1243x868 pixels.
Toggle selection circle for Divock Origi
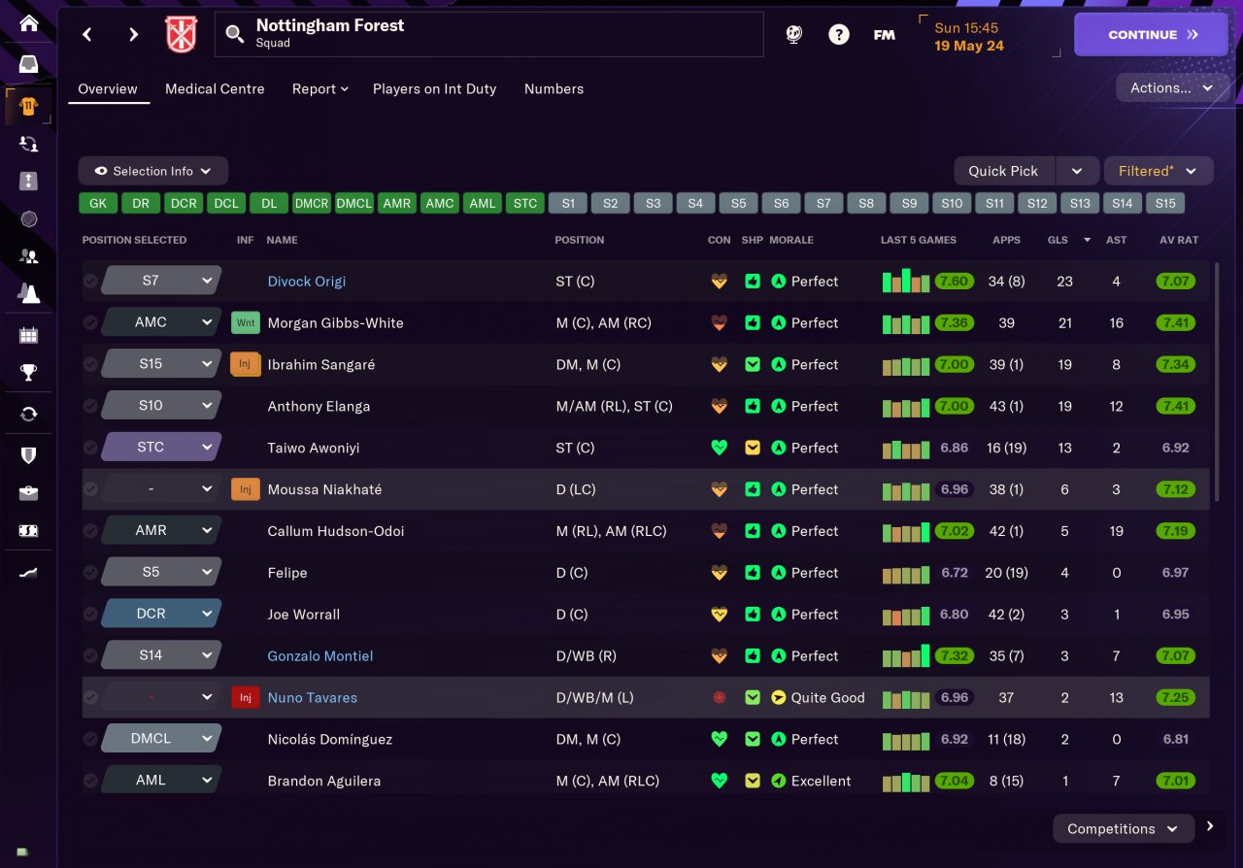tap(90, 282)
